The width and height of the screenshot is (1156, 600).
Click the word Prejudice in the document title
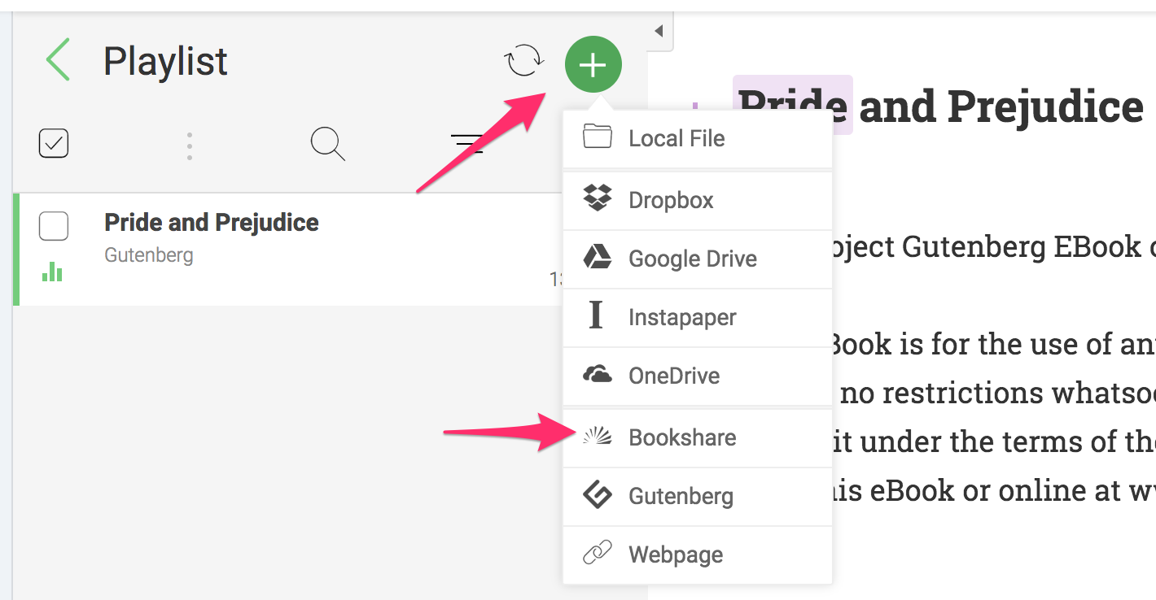point(1045,107)
